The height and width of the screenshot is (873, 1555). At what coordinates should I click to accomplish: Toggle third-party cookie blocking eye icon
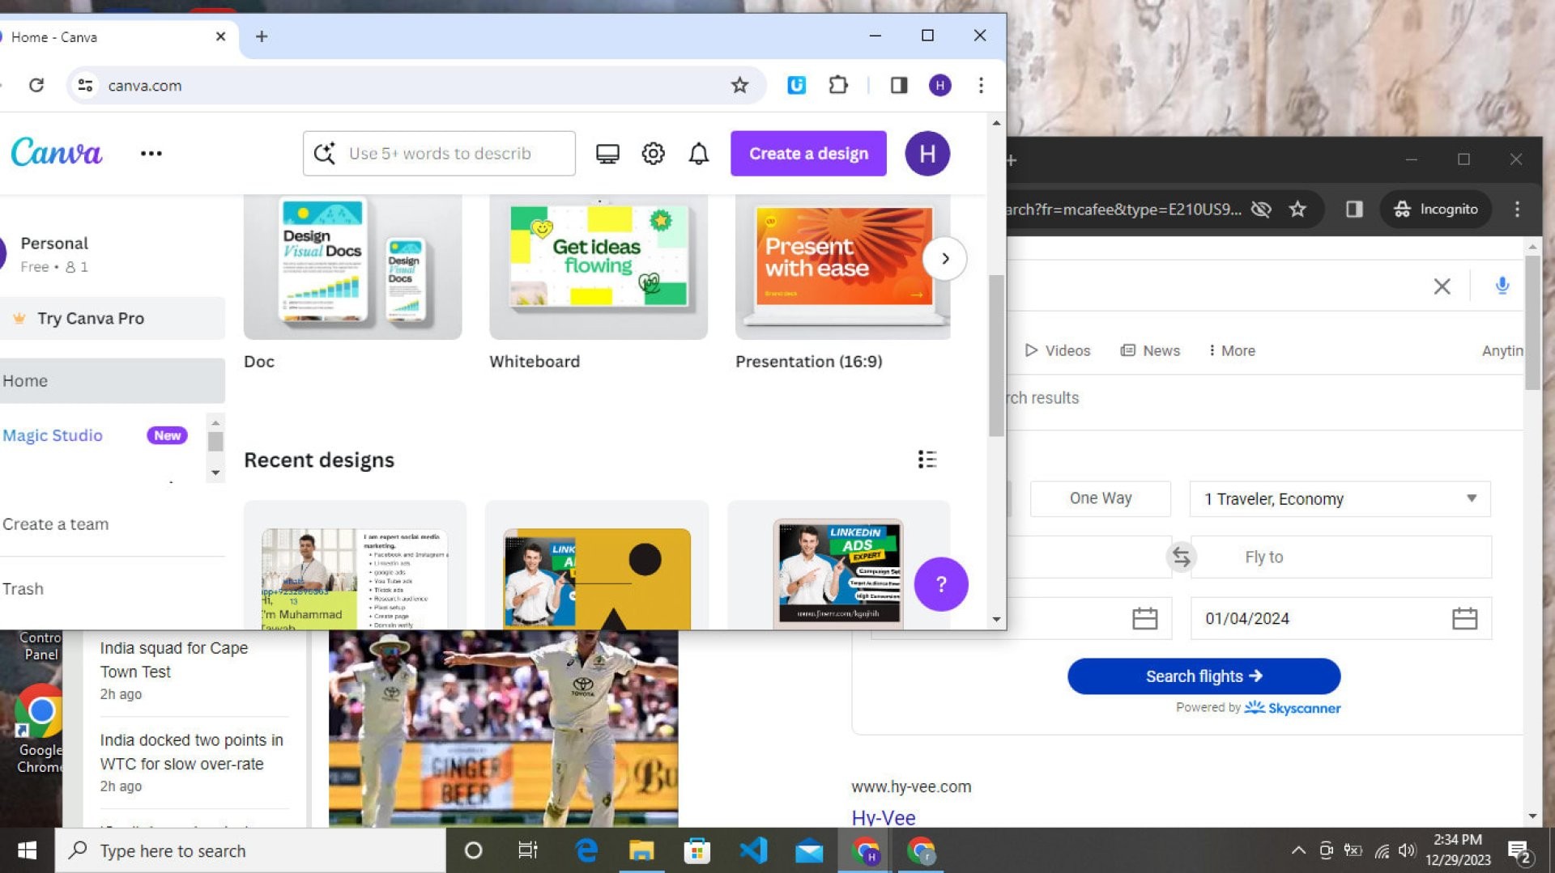(1261, 210)
